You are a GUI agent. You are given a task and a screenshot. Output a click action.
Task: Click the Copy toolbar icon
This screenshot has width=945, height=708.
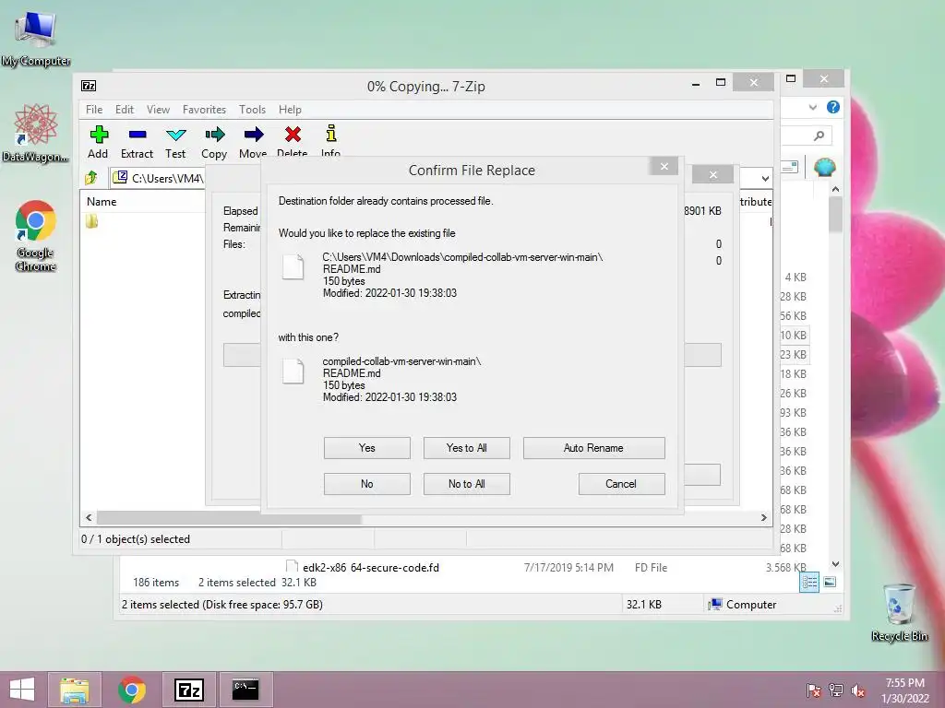pos(214,142)
